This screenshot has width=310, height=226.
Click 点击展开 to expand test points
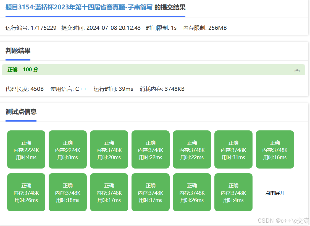point(275,193)
